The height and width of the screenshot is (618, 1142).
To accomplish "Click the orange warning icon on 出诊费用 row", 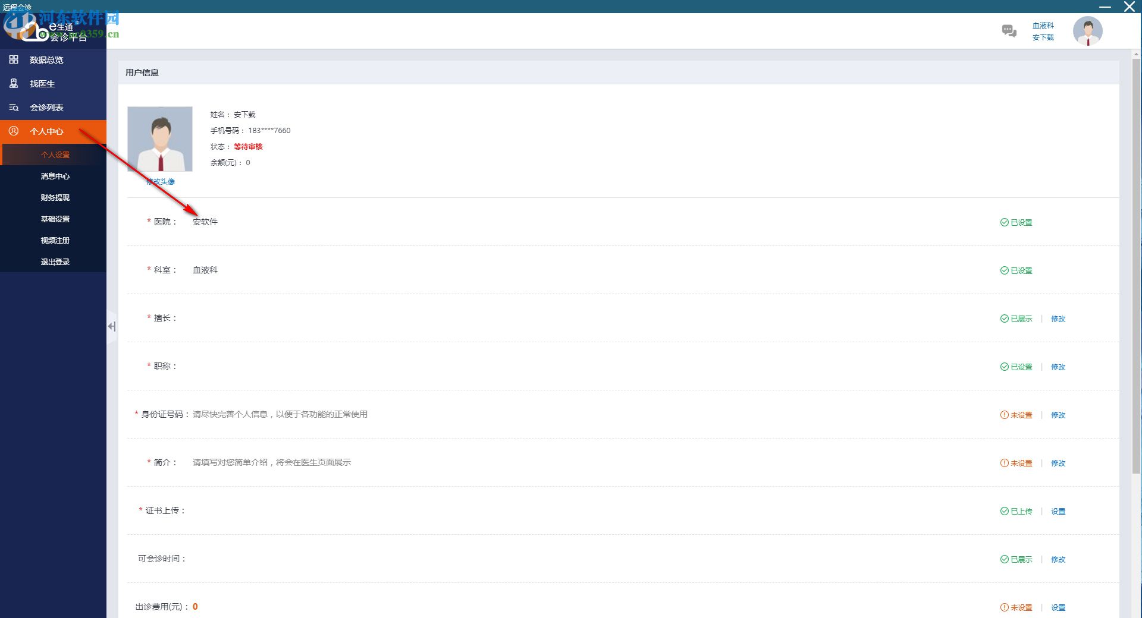I will [1004, 607].
